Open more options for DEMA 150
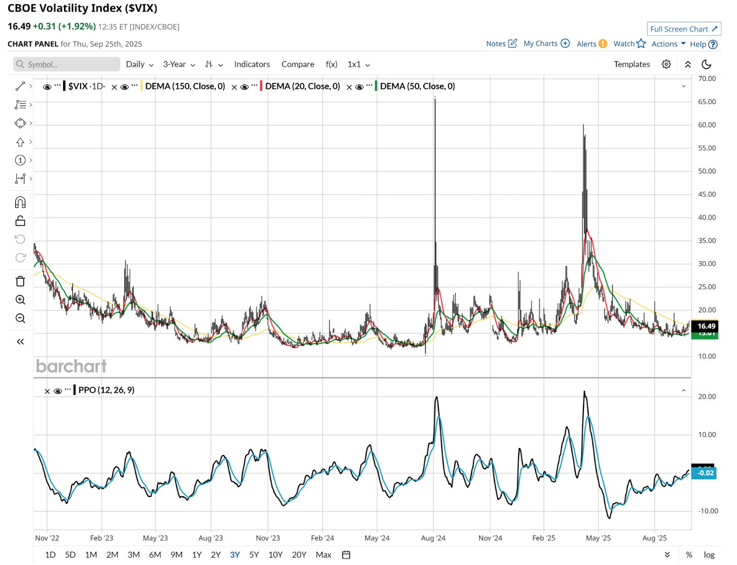 pos(135,85)
